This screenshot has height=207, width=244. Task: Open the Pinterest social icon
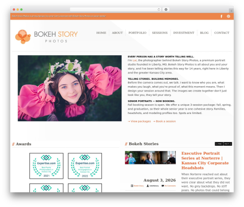tap(228, 16)
